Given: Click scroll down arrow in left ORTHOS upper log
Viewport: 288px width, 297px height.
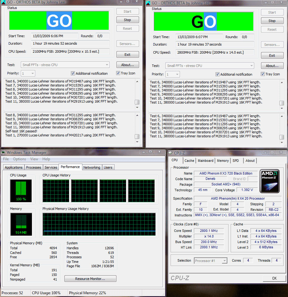Looking at the screenshot, I should click(137, 107).
